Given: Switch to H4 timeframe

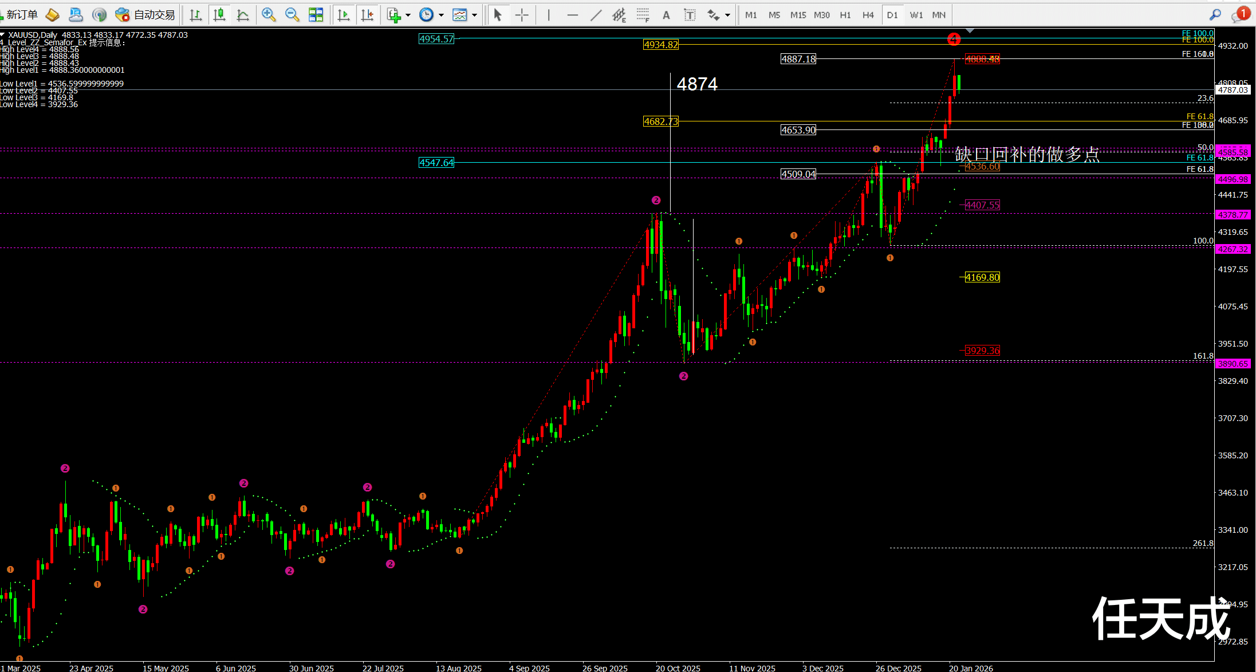Looking at the screenshot, I should point(868,15).
